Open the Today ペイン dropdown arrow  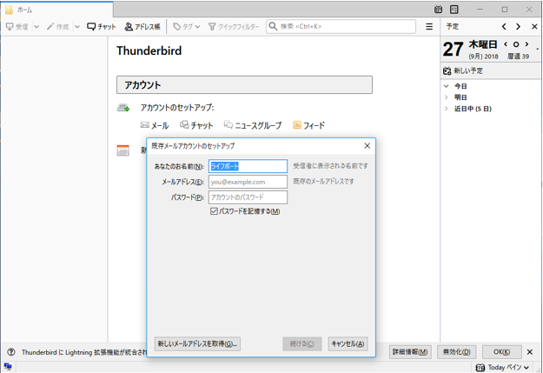[526, 368]
